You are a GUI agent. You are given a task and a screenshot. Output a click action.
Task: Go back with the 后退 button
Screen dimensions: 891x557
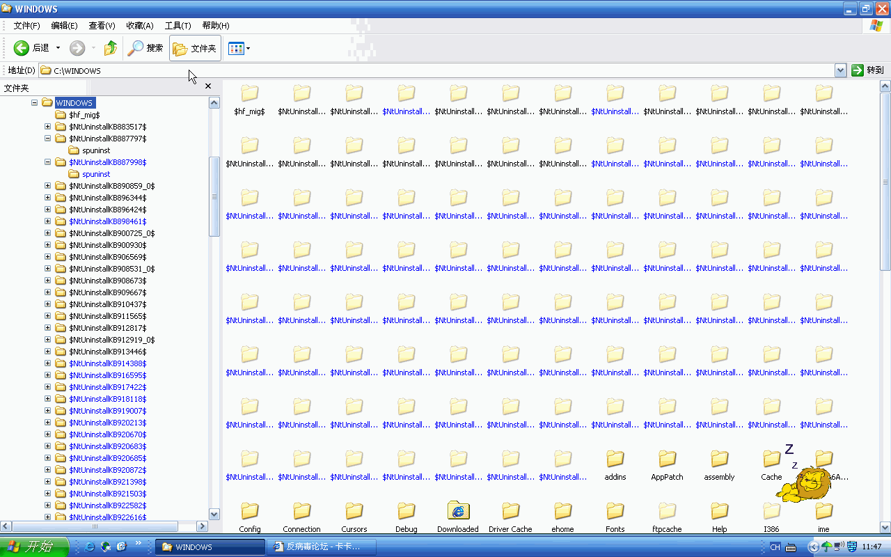pyautogui.click(x=31, y=48)
